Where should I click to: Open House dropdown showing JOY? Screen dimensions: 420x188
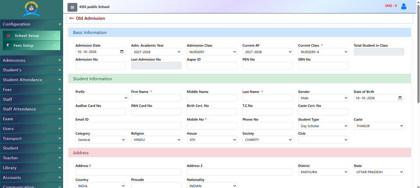[x=212, y=140]
